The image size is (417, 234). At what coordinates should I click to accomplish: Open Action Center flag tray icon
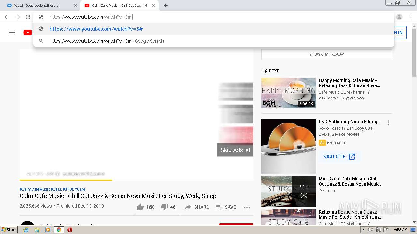386,230
